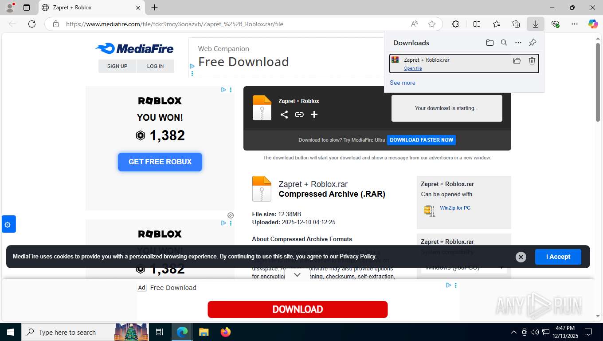Search downloads magnifier icon
Image resolution: width=603 pixels, height=341 pixels.
pos(504,43)
